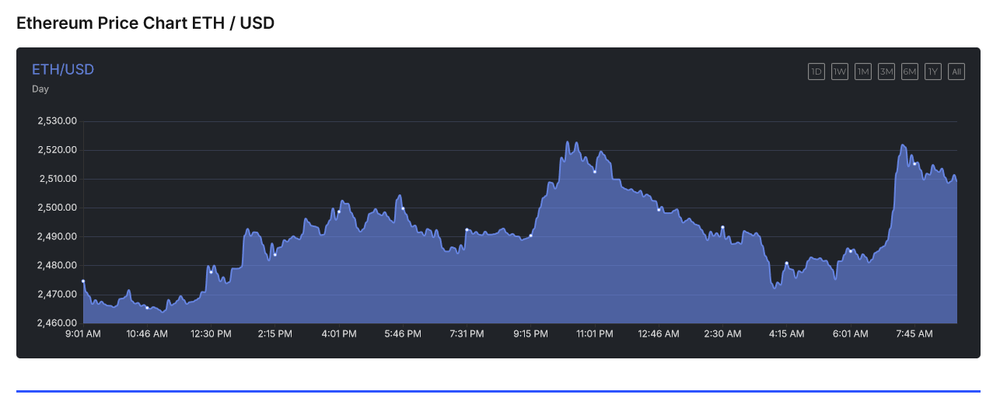Pick the data point above 9:15 PM

click(531, 236)
